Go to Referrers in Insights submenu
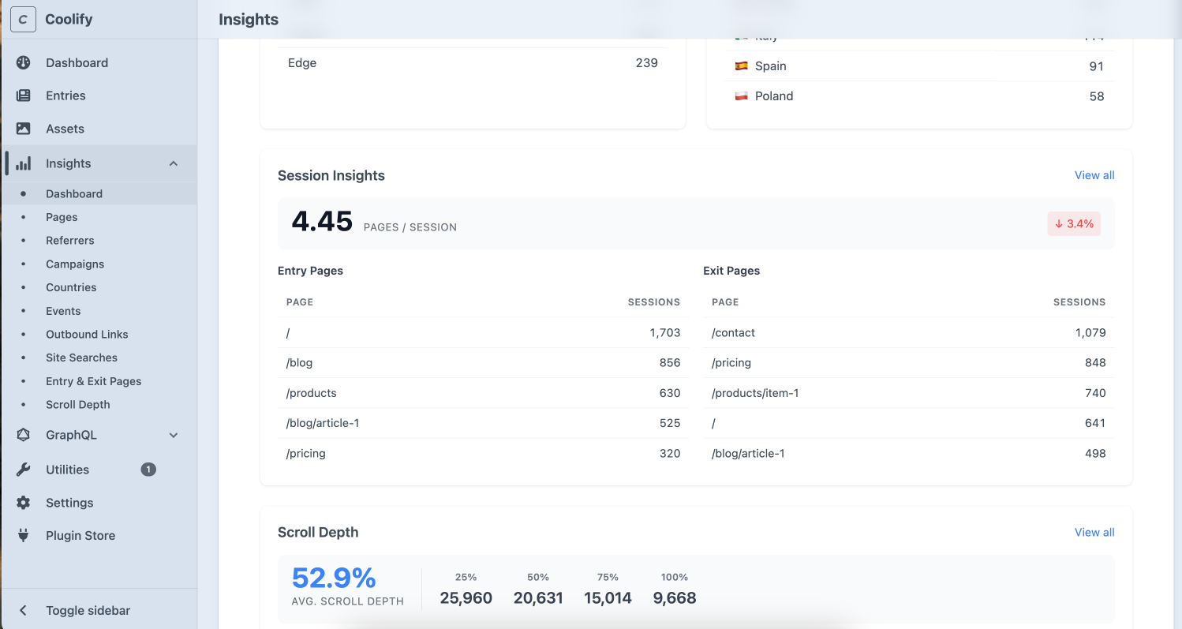This screenshot has height=629, width=1182. click(69, 241)
